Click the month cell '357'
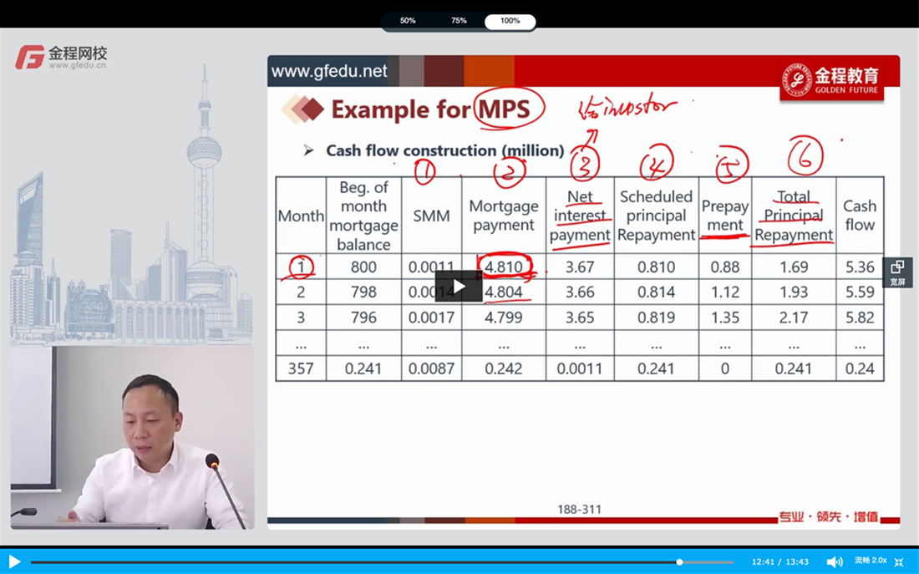Image resolution: width=919 pixels, height=574 pixels. 301,368
